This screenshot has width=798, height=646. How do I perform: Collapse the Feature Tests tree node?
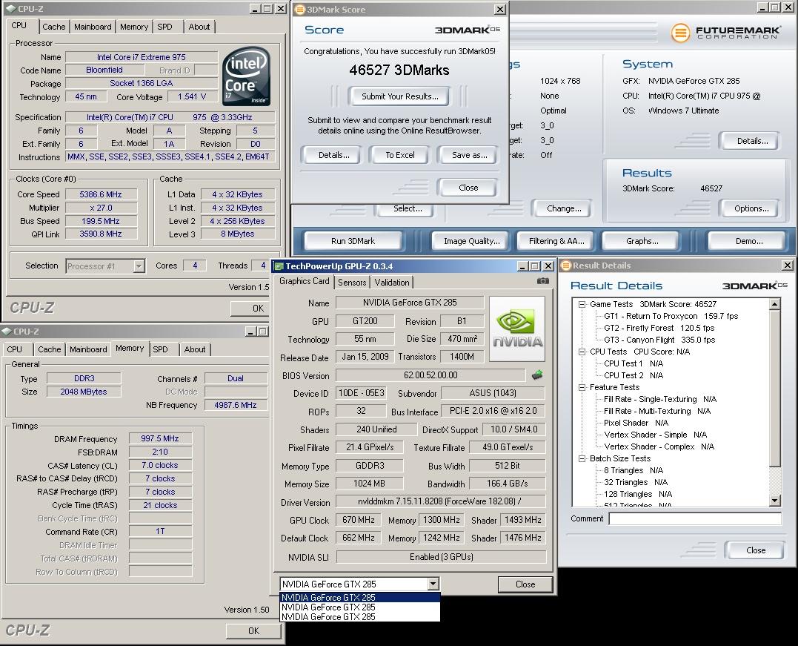click(x=582, y=387)
